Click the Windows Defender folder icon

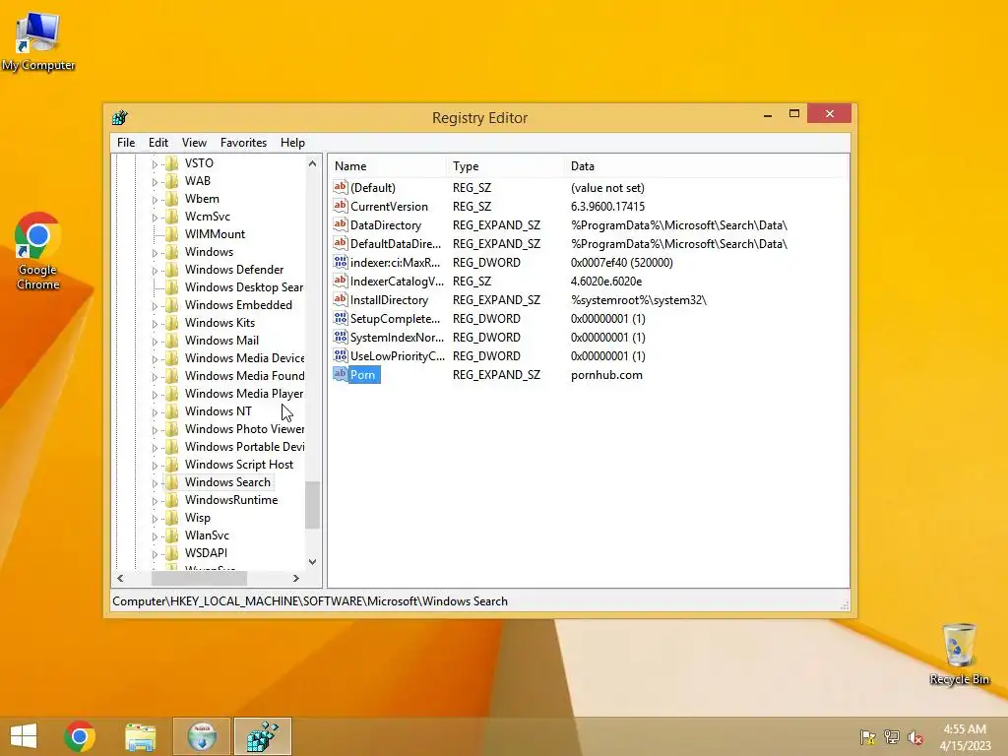click(171, 270)
